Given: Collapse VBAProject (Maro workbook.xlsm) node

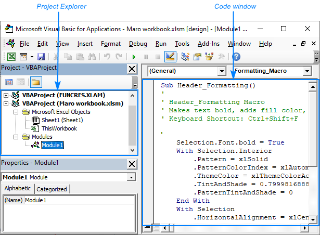Looking at the screenshot, I should pyautogui.click(x=6, y=103).
